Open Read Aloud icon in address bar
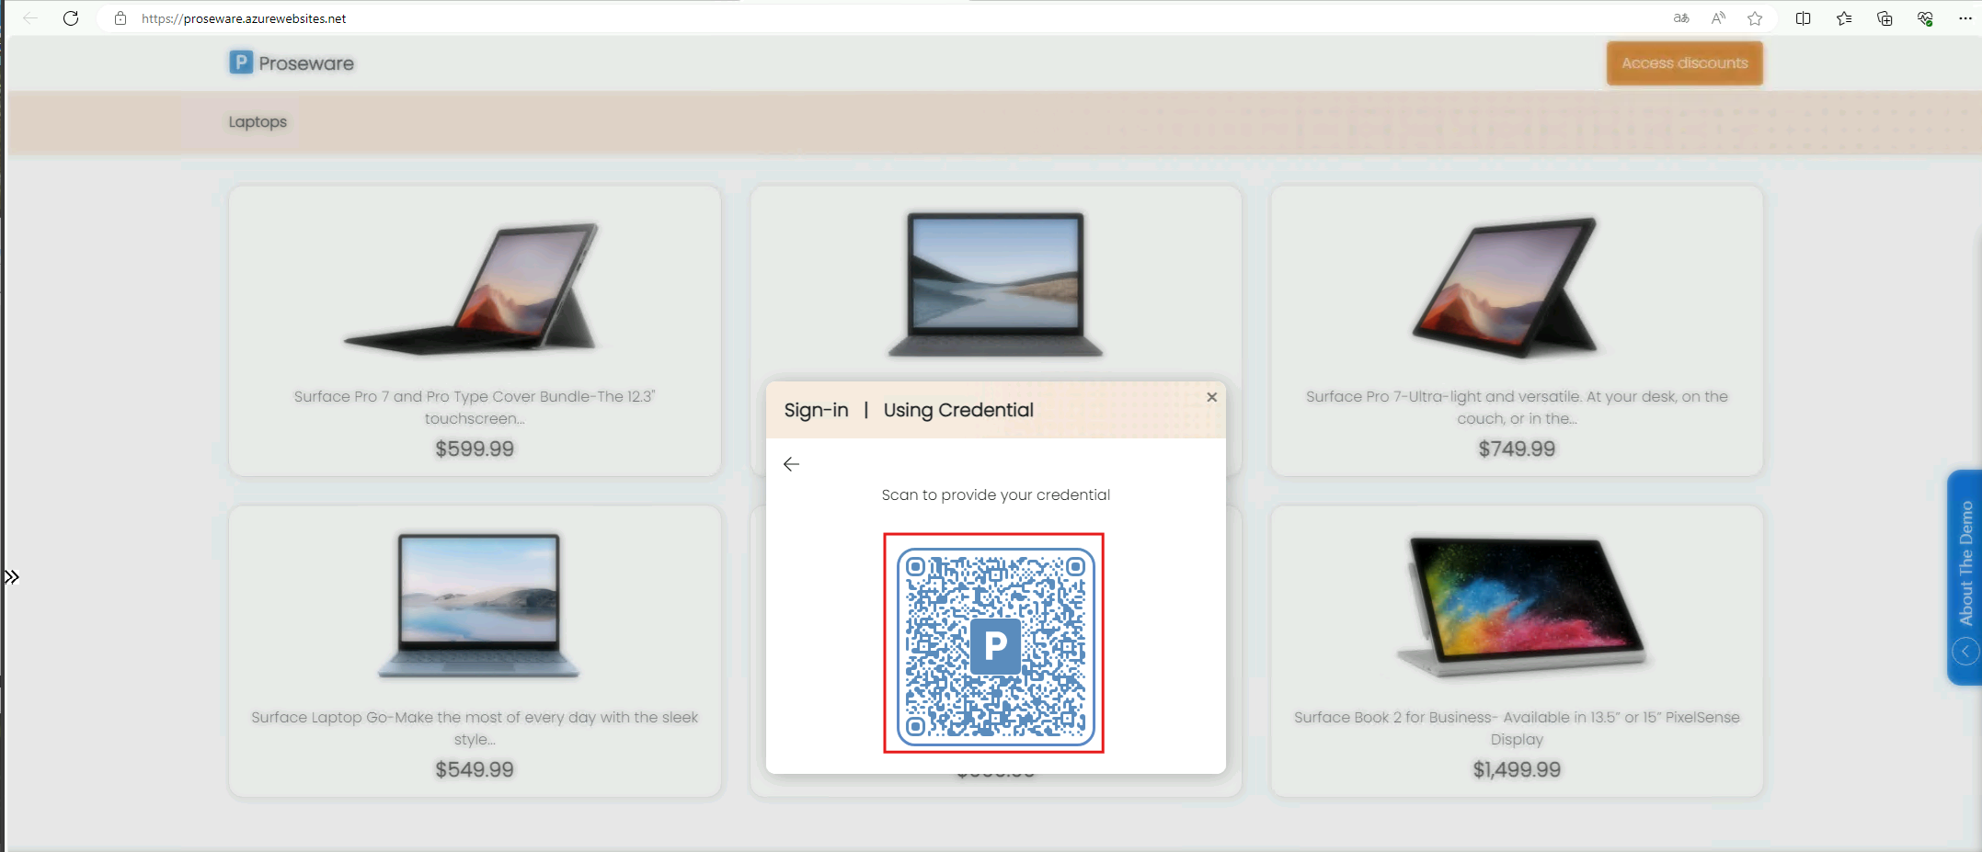Viewport: 1982px width, 852px height. 1718,18
